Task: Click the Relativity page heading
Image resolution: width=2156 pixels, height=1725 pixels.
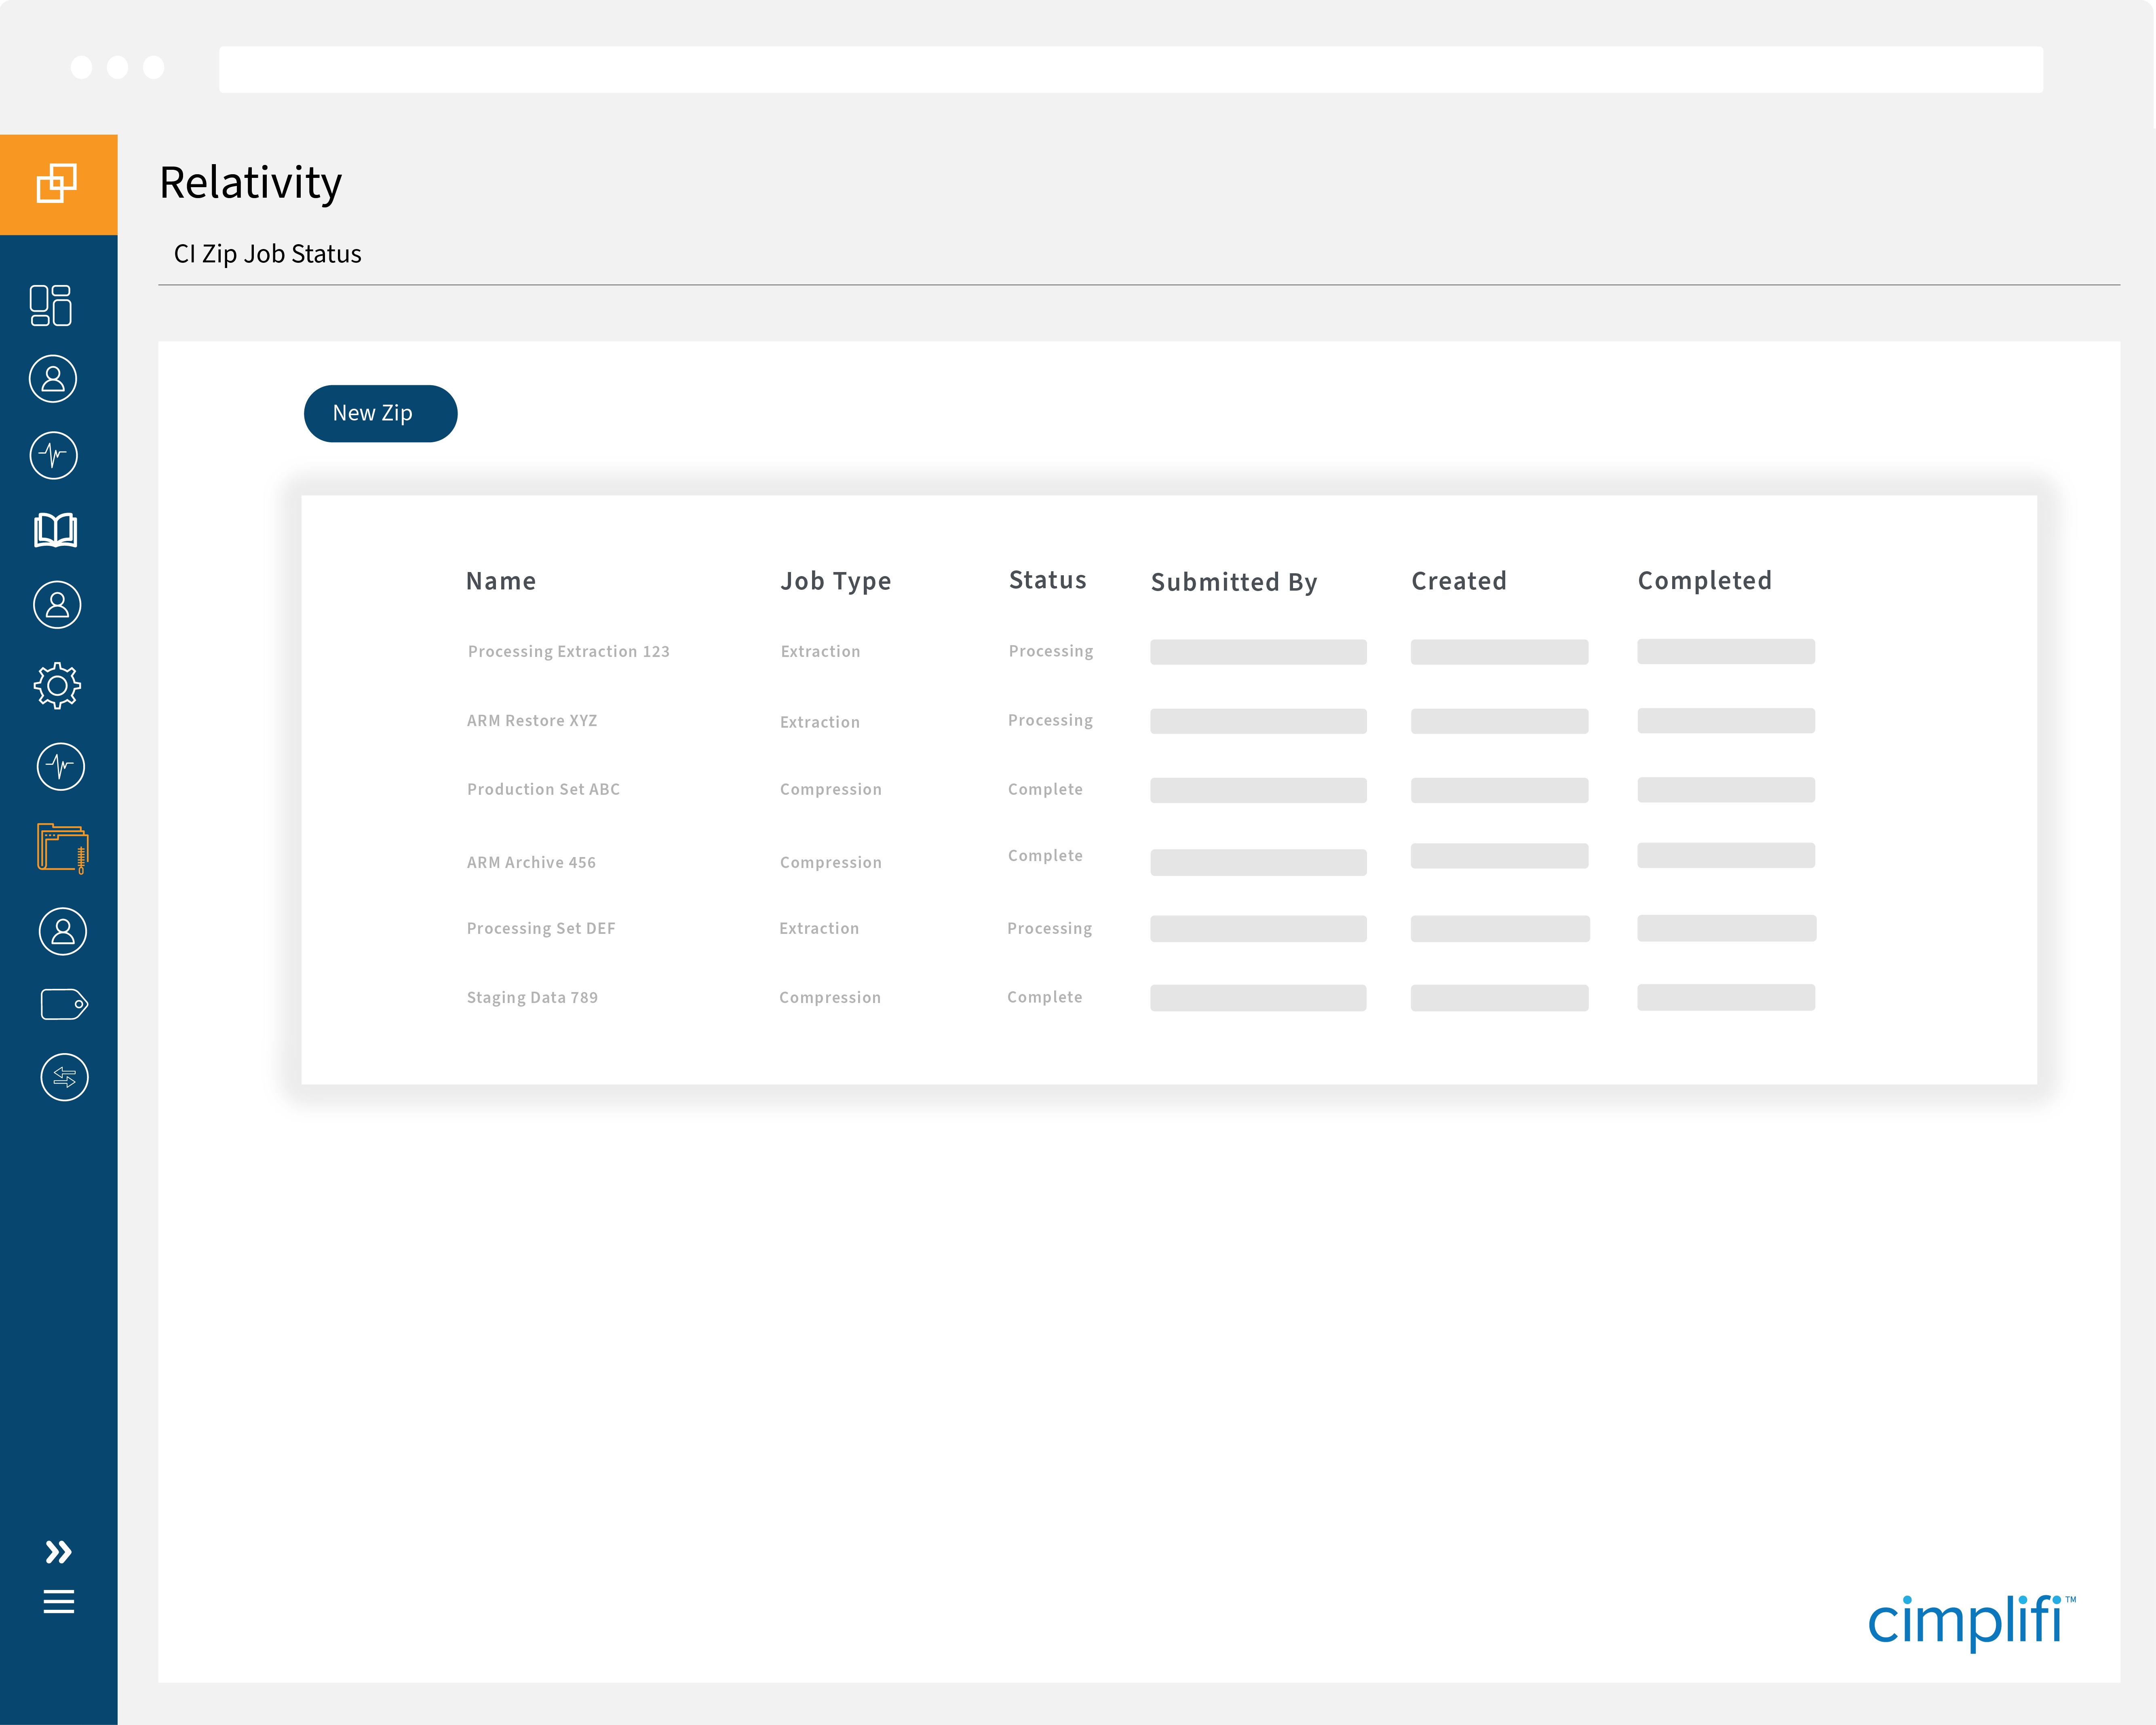Action: click(250, 183)
